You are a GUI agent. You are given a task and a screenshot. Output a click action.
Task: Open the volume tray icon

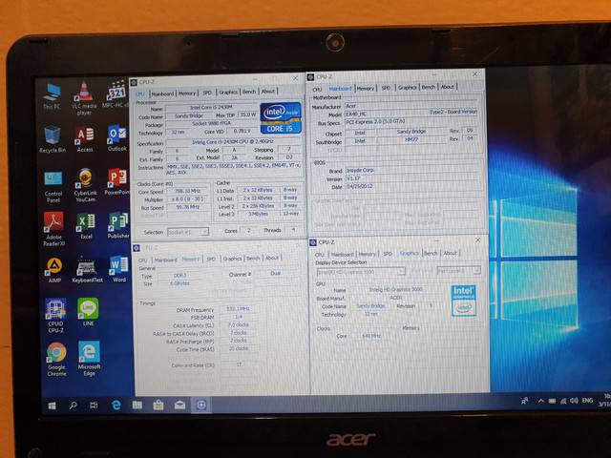pyautogui.click(x=574, y=401)
